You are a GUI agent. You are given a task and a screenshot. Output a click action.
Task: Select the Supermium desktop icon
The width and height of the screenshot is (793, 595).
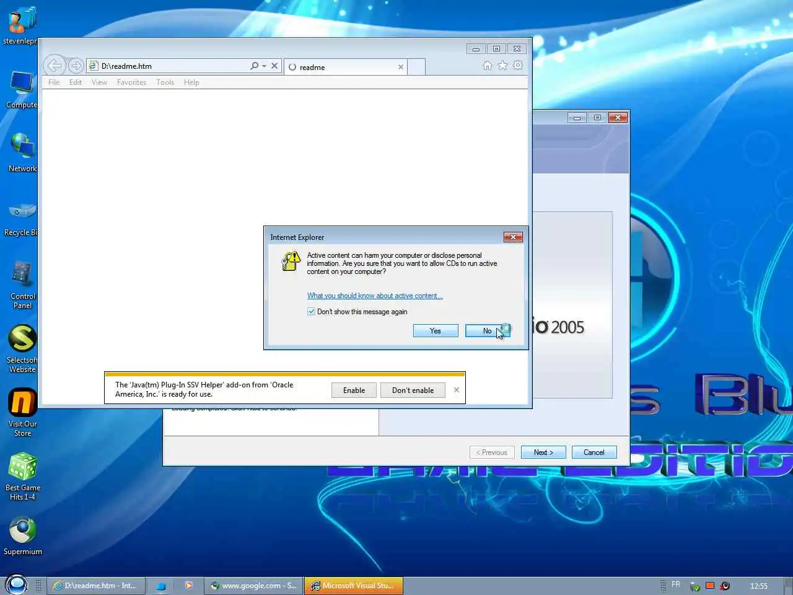click(23, 537)
